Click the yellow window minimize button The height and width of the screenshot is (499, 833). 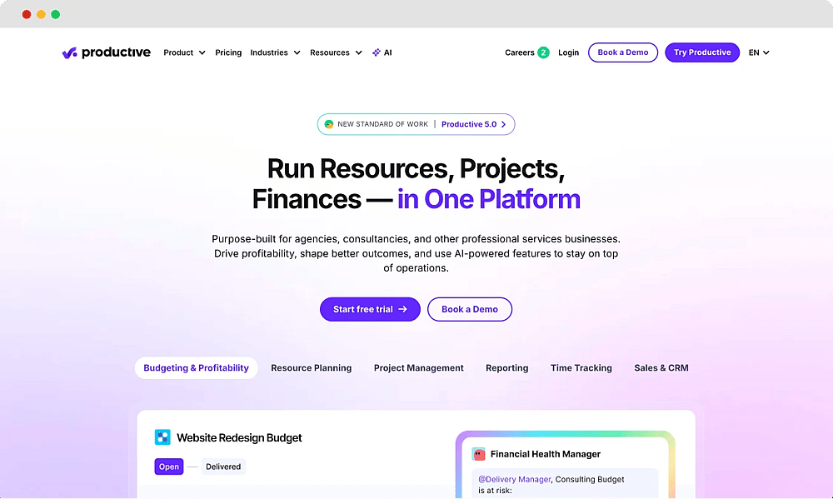[x=41, y=14]
